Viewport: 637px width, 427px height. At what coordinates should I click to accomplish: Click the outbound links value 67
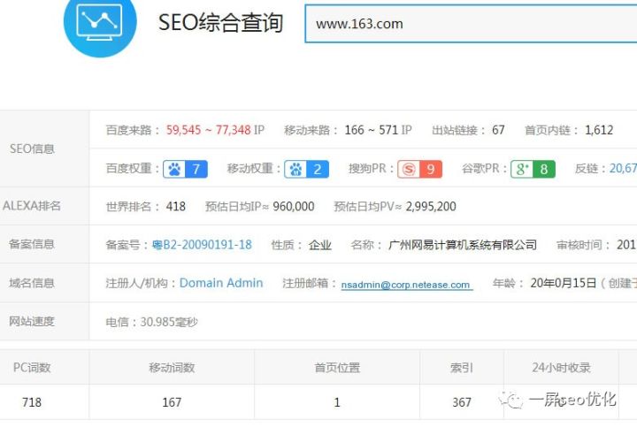(x=498, y=130)
